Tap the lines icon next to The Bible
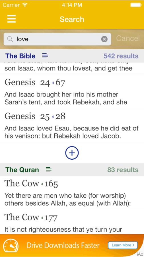 [45, 56]
